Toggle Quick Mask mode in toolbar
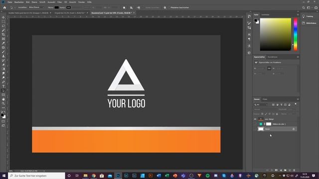Viewport: 319px width, 179px height. pyautogui.click(x=3, y=121)
